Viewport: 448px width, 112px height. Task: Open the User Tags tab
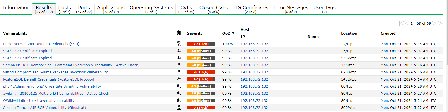pyautogui.click(x=324, y=9)
